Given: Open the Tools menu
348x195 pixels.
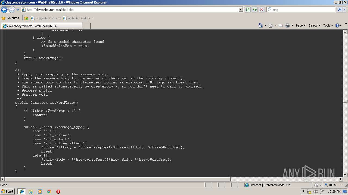Looking at the screenshot, I should [x=328, y=25].
